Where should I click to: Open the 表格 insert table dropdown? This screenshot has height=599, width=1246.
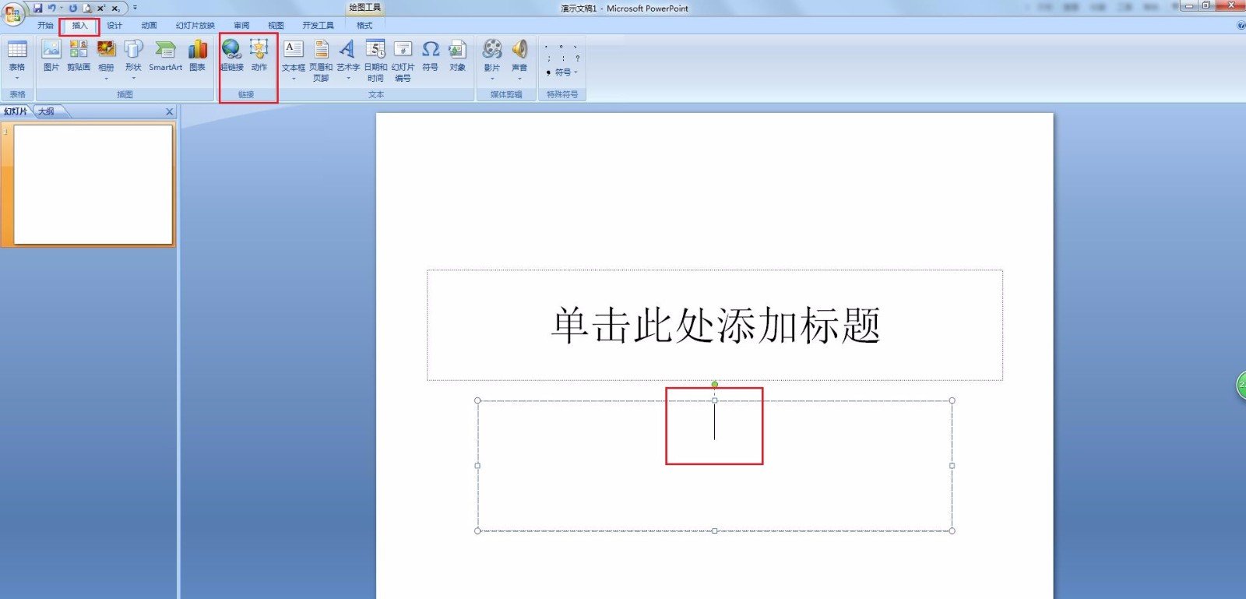pyautogui.click(x=17, y=59)
